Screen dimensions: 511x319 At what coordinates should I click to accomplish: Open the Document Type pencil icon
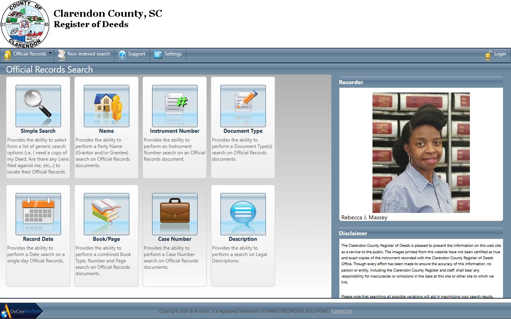pyautogui.click(x=243, y=106)
